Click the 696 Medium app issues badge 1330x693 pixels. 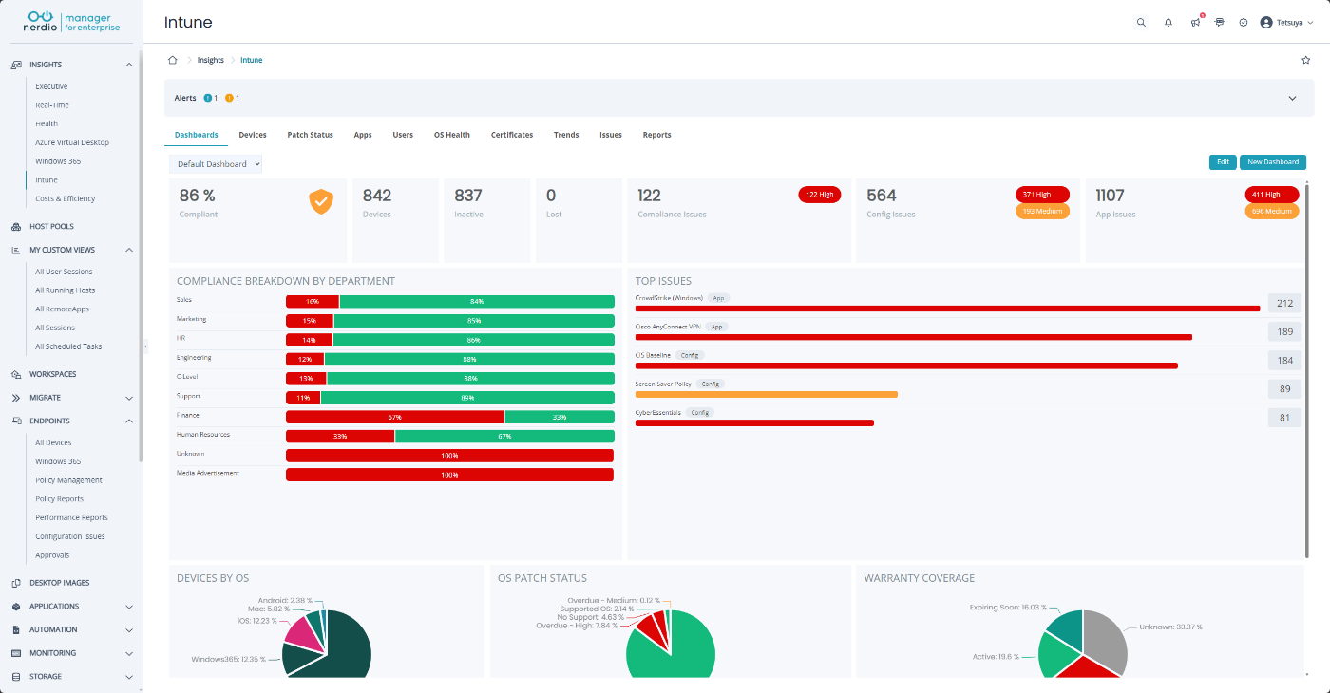1272,211
